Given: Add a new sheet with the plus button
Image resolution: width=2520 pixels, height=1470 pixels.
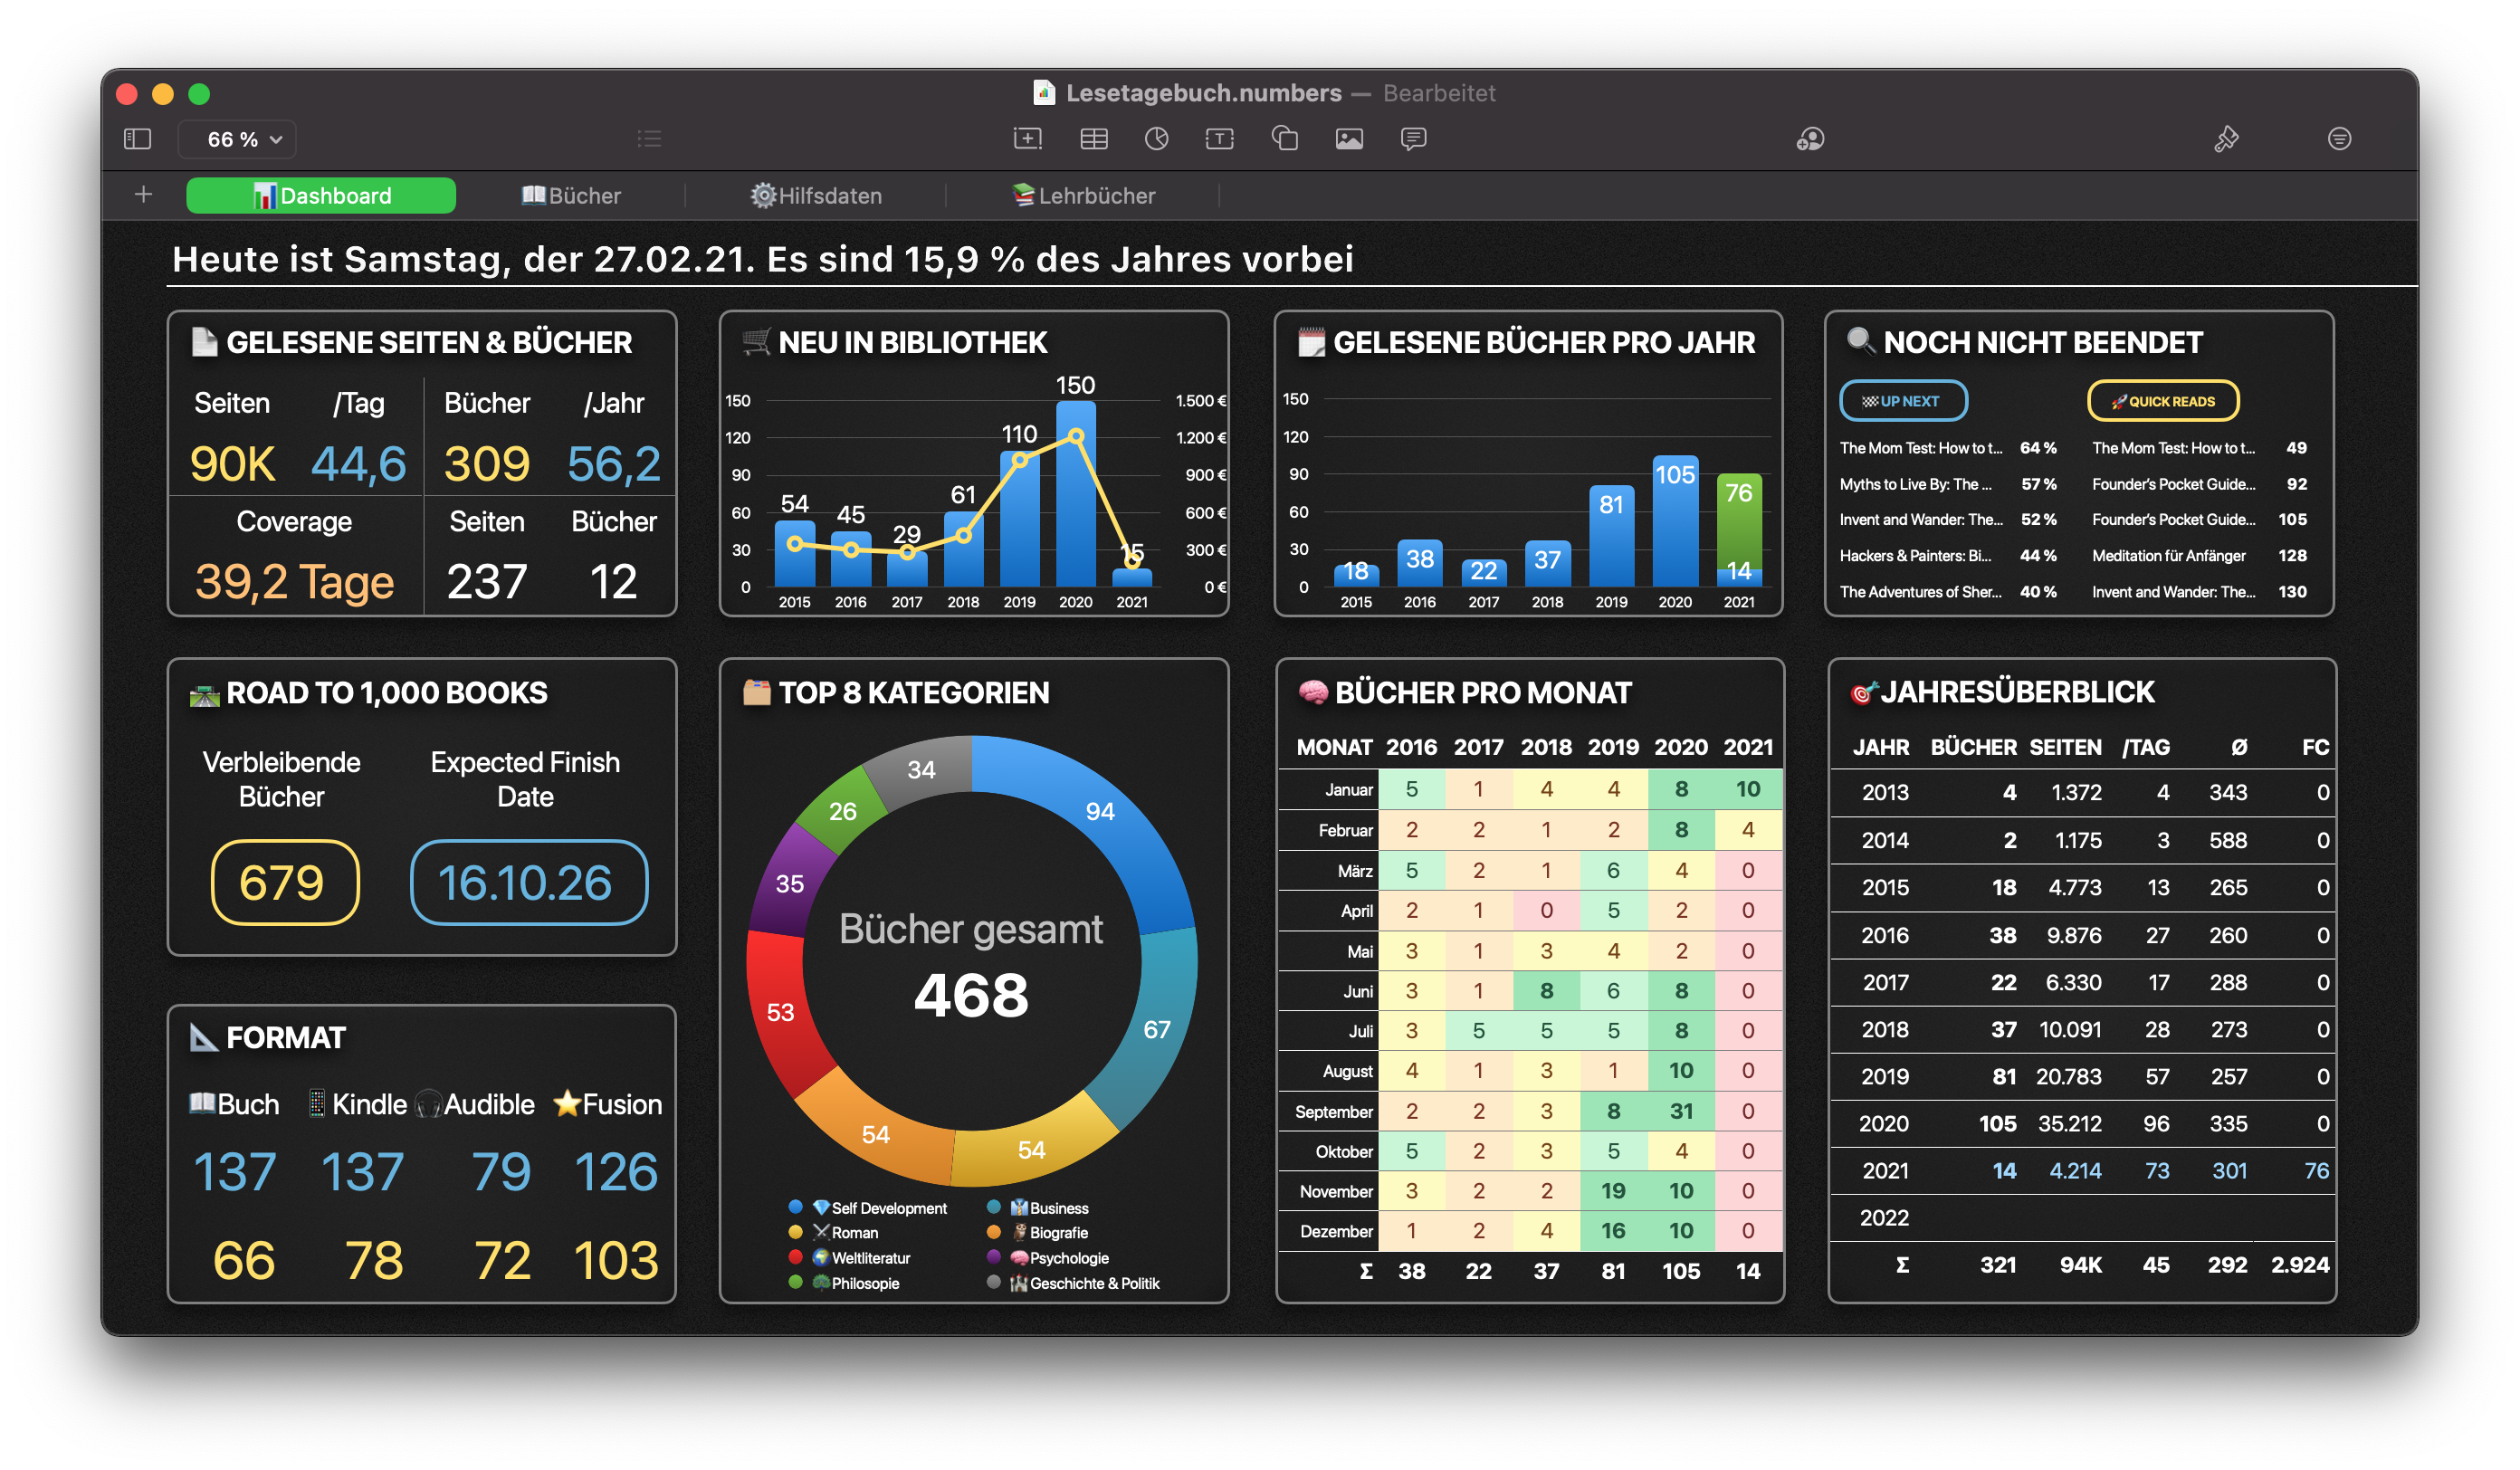Looking at the screenshot, I should point(142,195).
